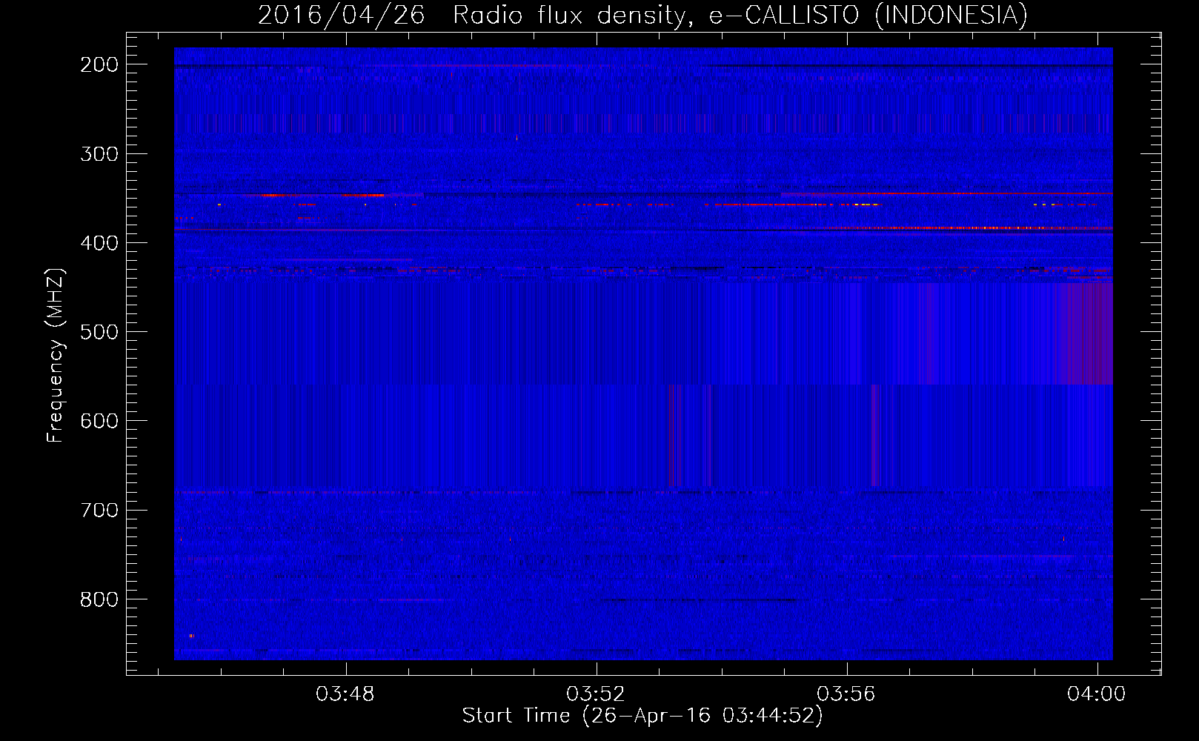Click the 600 frequency axis label
Viewport: 1199px width, 741px height.
pos(99,421)
